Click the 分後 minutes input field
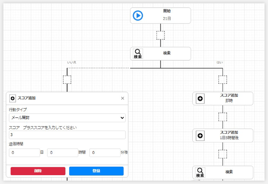The width and height of the screenshot is (268, 184). [105, 153]
